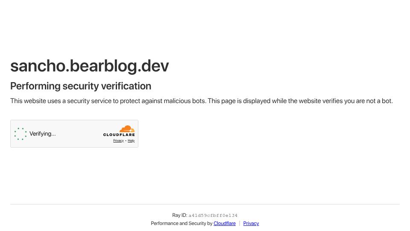Open the Privacy link inside the Cloudflare widget
This screenshot has width=410, height=231.
click(118, 141)
